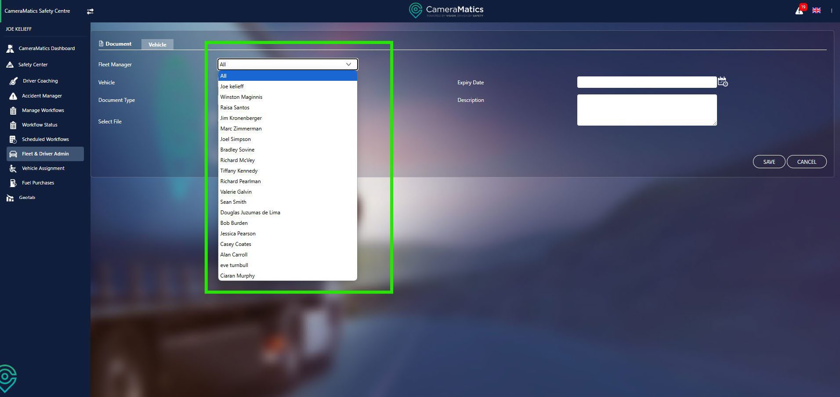840x397 pixels.
Task: Open Vehicle Assignment in sidebar
Action: 43,168
